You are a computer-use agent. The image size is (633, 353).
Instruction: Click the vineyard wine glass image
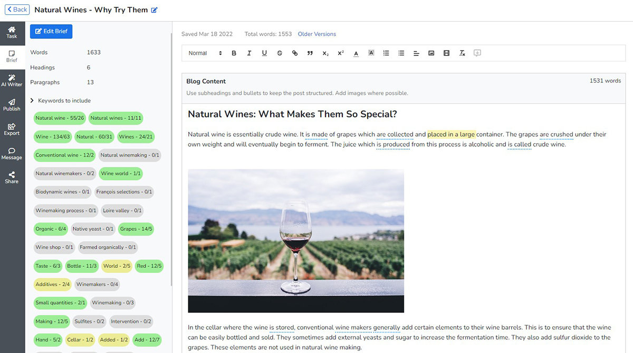296,240
